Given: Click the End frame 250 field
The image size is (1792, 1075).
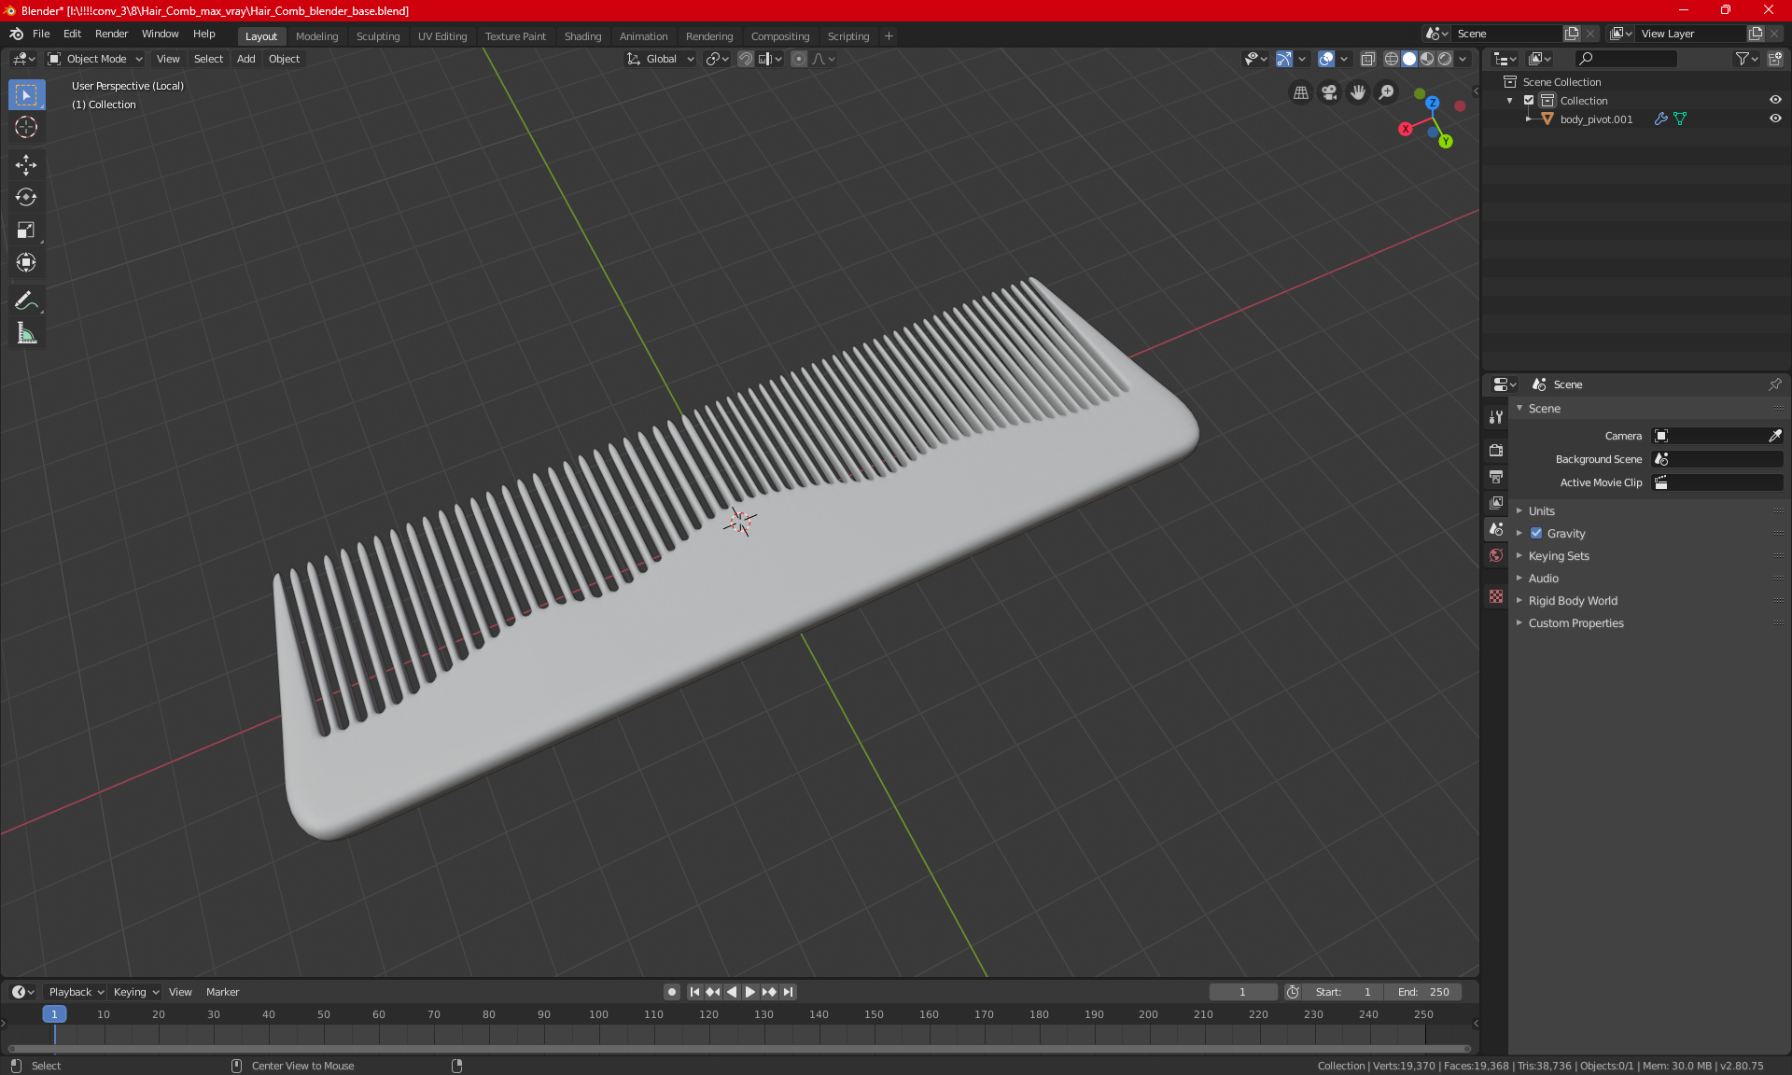Looking at the screenshot, I should 1423,992.
